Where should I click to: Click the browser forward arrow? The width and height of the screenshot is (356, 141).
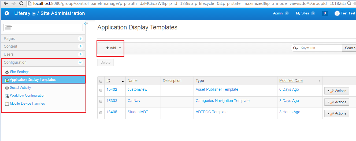(x=13, y=3)
